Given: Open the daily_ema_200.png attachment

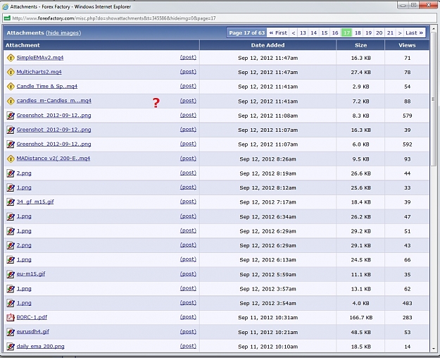Looking at the screenshot, I should click(x=40, y=346).
